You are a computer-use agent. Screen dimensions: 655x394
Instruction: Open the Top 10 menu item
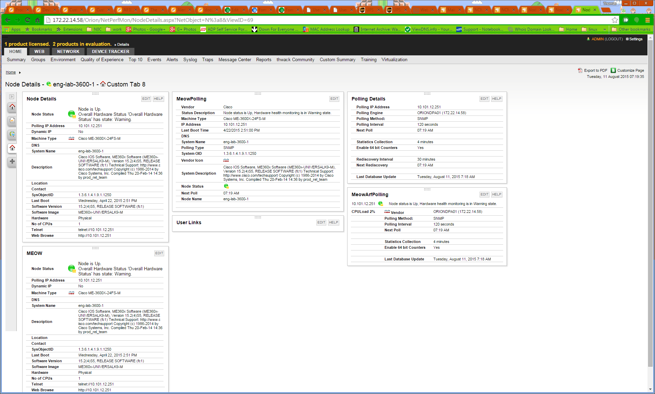coord(135,60)
